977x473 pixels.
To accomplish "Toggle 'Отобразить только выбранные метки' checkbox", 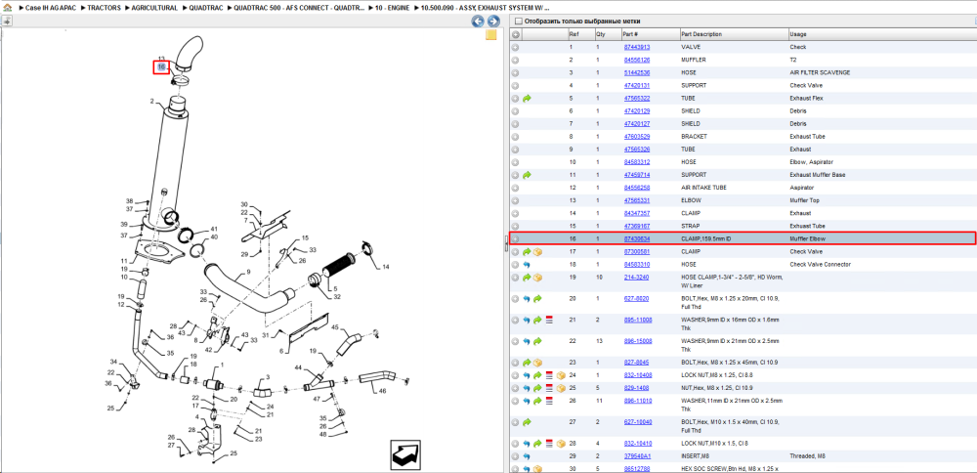I will (519, 21).
